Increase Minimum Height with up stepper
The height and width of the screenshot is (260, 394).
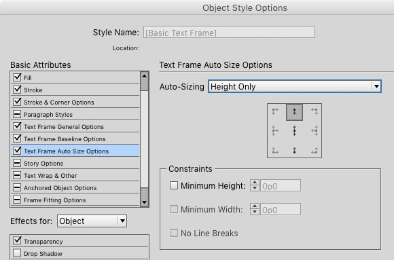pyautogui.click(x=255, y=183)
